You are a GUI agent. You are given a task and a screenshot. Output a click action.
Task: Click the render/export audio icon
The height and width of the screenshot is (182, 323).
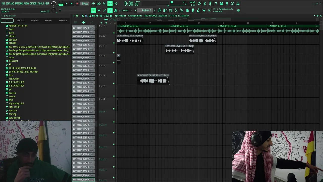coord(227,4)
